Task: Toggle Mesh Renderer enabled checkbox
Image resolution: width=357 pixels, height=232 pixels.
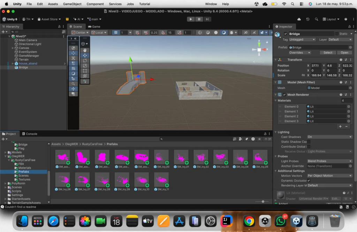Action: click(284, 95)
